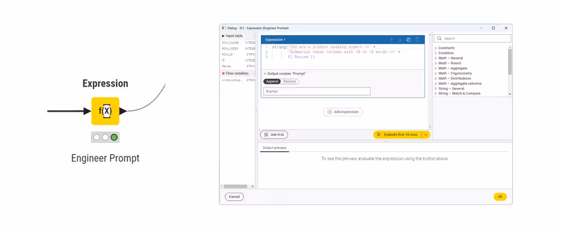Switch to the Output preview tab
561x233 pixels.
(274, 148)
